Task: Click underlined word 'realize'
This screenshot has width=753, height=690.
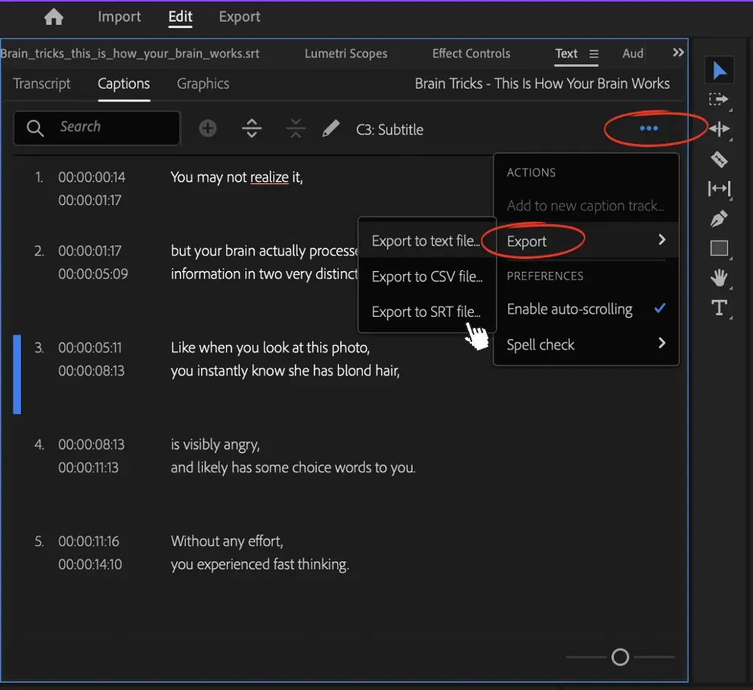Action: [270, 177]
